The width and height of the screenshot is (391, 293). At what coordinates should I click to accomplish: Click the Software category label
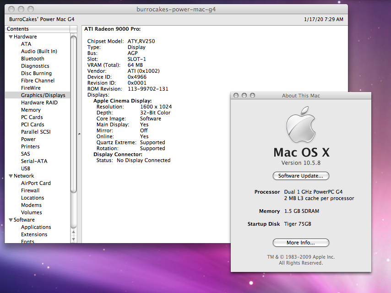click(x=24, y=220)
